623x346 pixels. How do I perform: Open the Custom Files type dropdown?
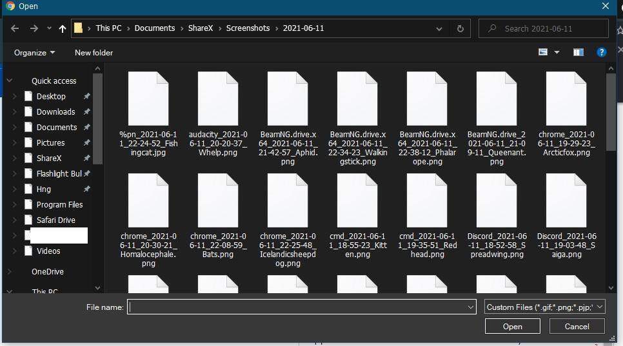point(544,307)
